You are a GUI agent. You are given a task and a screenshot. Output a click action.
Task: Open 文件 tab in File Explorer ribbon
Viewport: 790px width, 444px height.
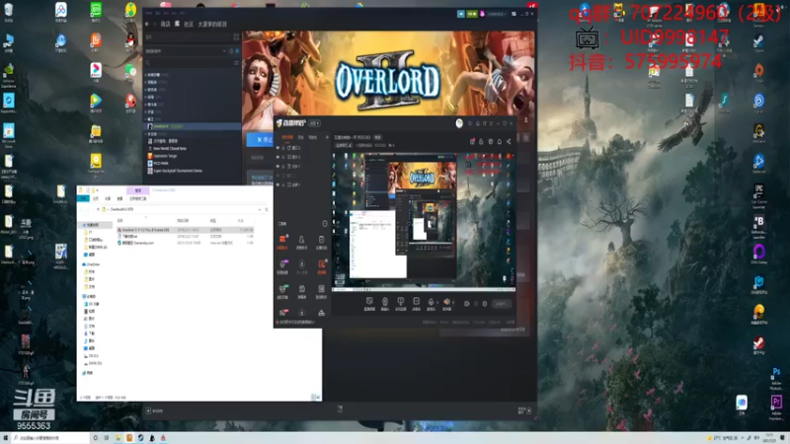83,198
